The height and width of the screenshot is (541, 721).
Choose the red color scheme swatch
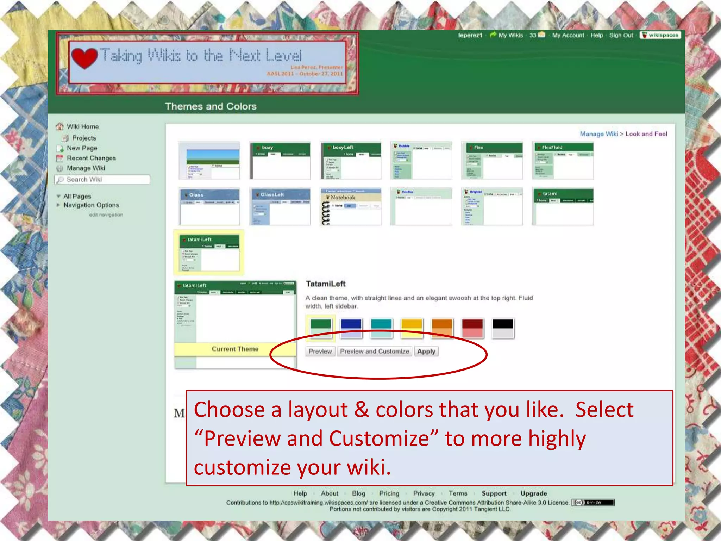[472, 328]
